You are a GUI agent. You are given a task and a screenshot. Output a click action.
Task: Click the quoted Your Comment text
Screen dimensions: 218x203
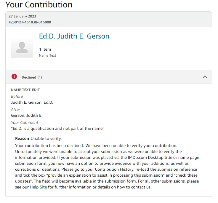(58, 128)
